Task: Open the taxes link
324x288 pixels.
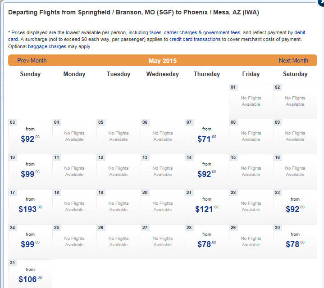Action: click(x=155, y=33)
